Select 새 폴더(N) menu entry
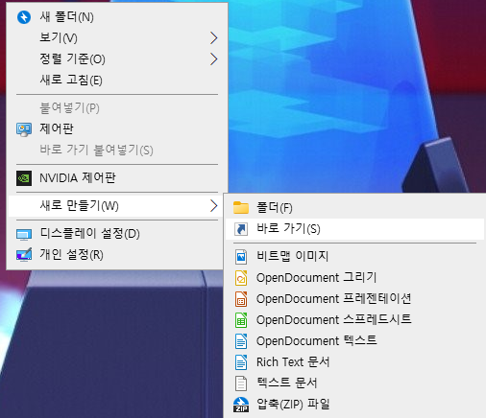The image size is (486, 418). (x=117, y=17)
